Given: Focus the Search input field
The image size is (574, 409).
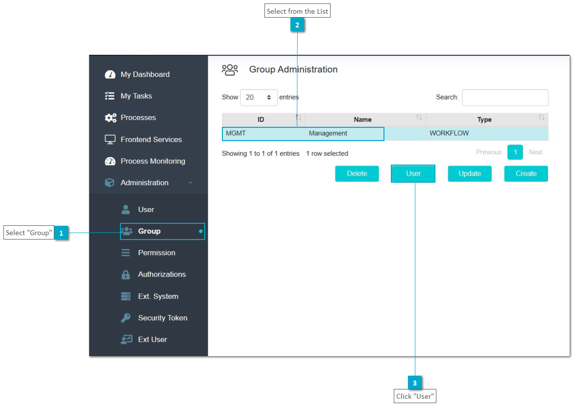Looking at the screenshot, I should 505,97.
